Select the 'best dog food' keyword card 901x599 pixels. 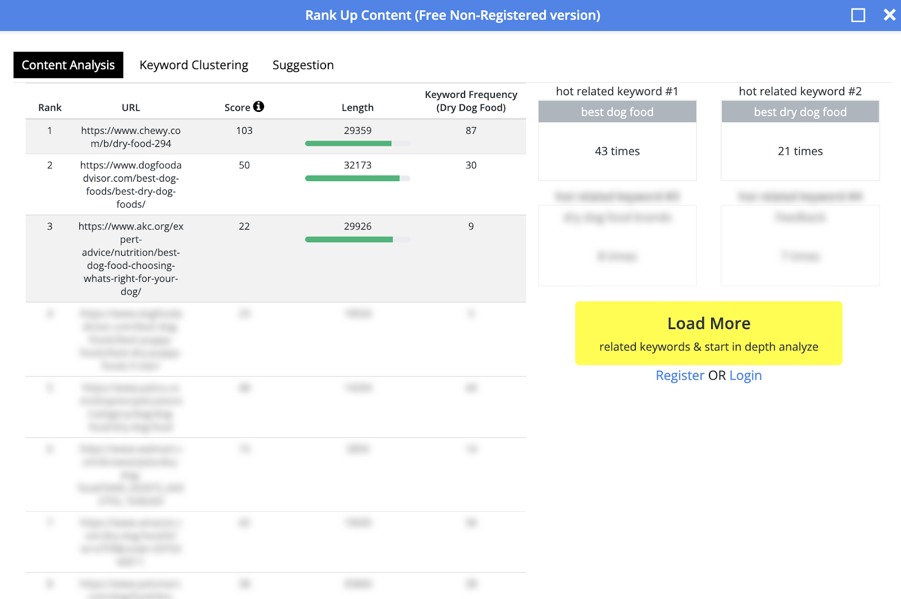point(617,140)
